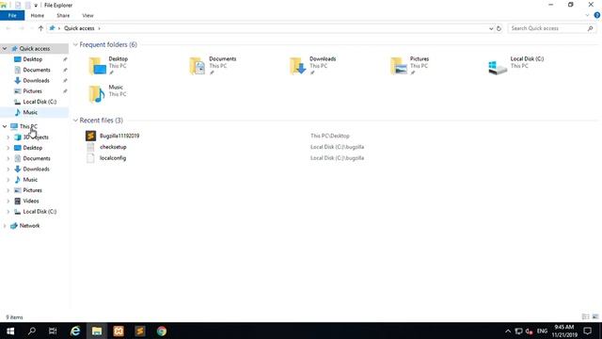602x339 pixels.
Task: Open taskbar Search
Action: click(32, 331)
